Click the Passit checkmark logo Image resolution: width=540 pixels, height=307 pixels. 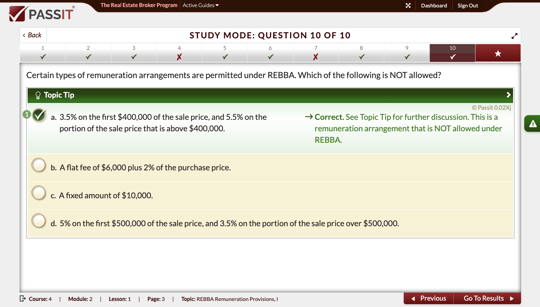click(18, 13)
